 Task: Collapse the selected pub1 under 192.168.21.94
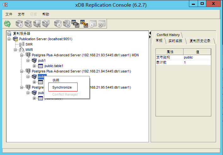coord(28,77)
